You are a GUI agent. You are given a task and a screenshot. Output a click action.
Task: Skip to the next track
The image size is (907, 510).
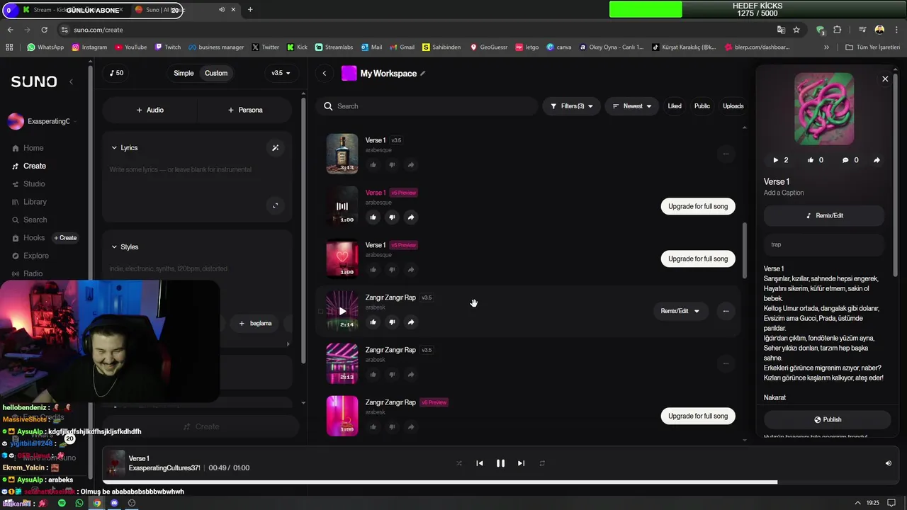click(521, 463)
